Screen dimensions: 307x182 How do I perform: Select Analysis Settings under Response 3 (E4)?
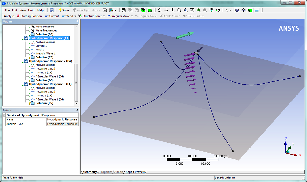[x=45, y=88]
